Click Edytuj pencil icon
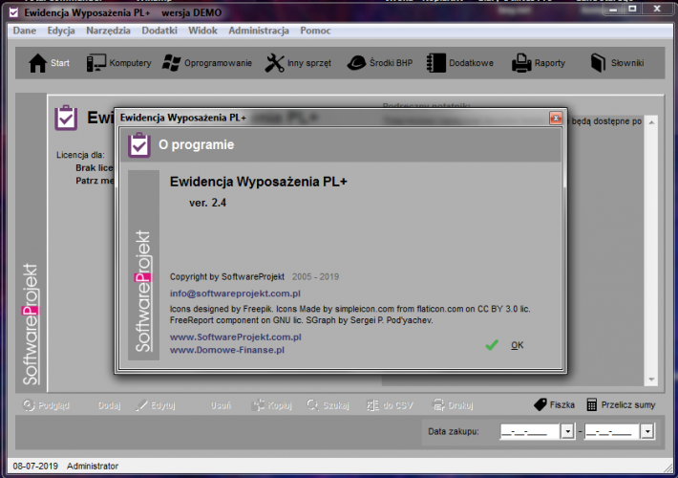This screenshot has width=678, height=478. 141,405
